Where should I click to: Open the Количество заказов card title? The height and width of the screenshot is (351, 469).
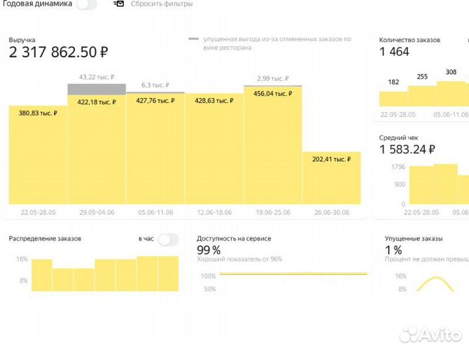point(410,40)
